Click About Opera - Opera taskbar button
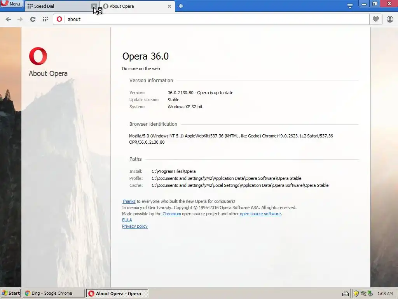Image resolution: width=398 pixels, height=299 pixels. pyautogui.click(x=117, y=294)
